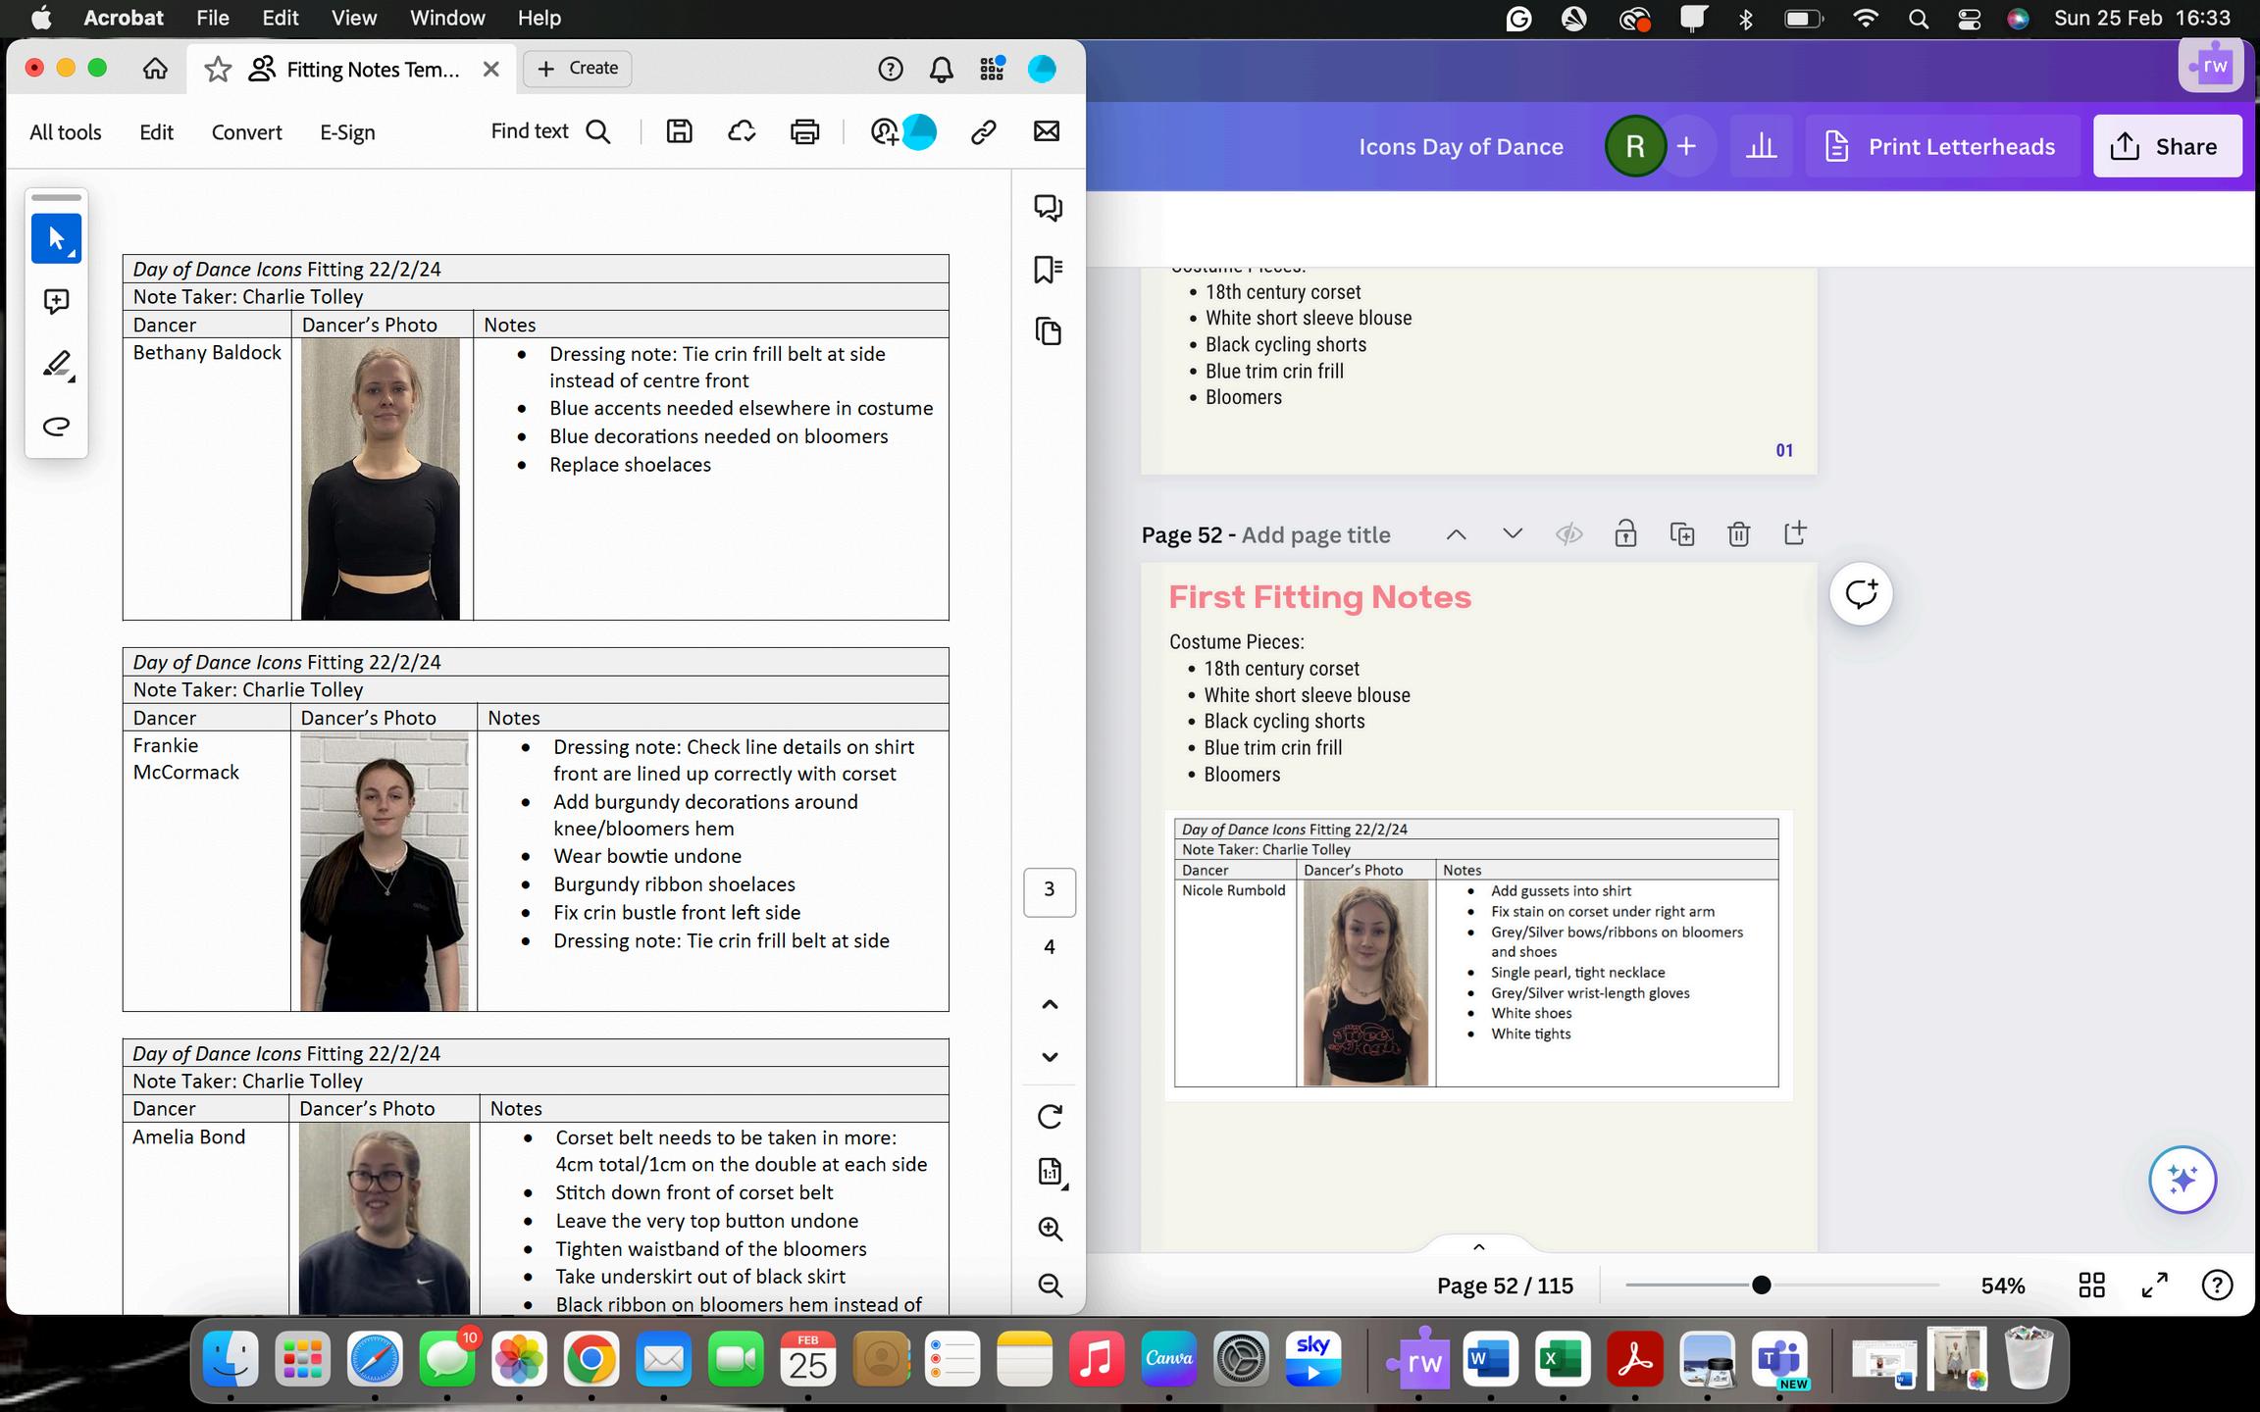Screen dimensions: 2260x1412
Task: Go to next page using down chevron
Action: [1050, 1057]
